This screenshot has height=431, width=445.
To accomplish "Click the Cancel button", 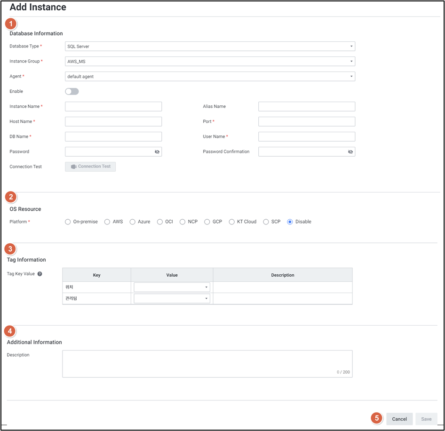I will [x=399, y=419].
